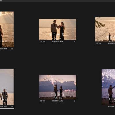The image size is (115, 115).
Task: Click the badge icon under DSC09390.ARW
Action: [74, 101]
